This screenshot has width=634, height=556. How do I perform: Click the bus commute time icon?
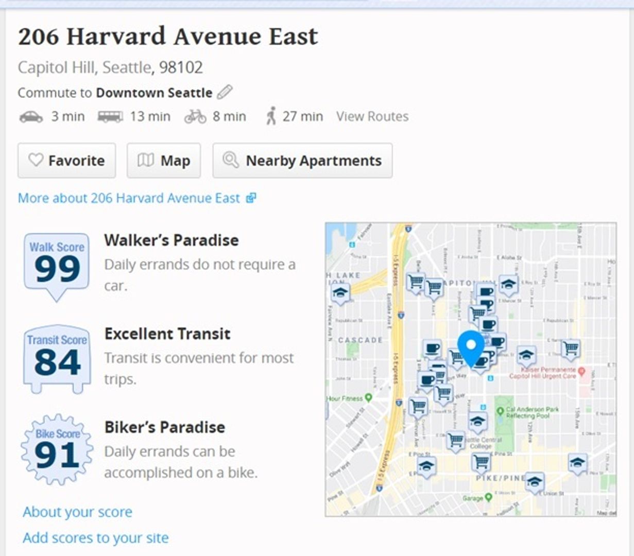[110, 117]
